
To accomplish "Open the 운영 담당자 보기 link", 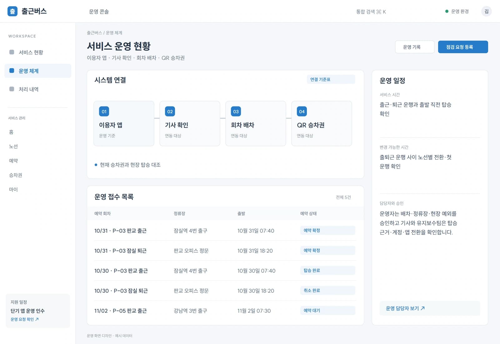I will click(430, 308).
